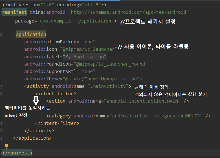Click the android:icon attribute name

coord(41,49)
